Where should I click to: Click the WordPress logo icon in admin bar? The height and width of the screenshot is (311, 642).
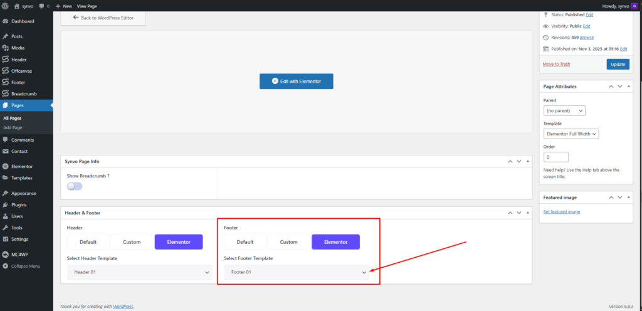(x=6, y=6)
